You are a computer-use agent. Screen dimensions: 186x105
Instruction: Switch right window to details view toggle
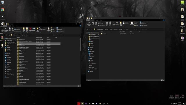pos(162,80)
